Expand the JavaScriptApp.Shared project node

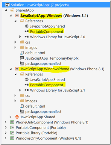pos(10,117)
